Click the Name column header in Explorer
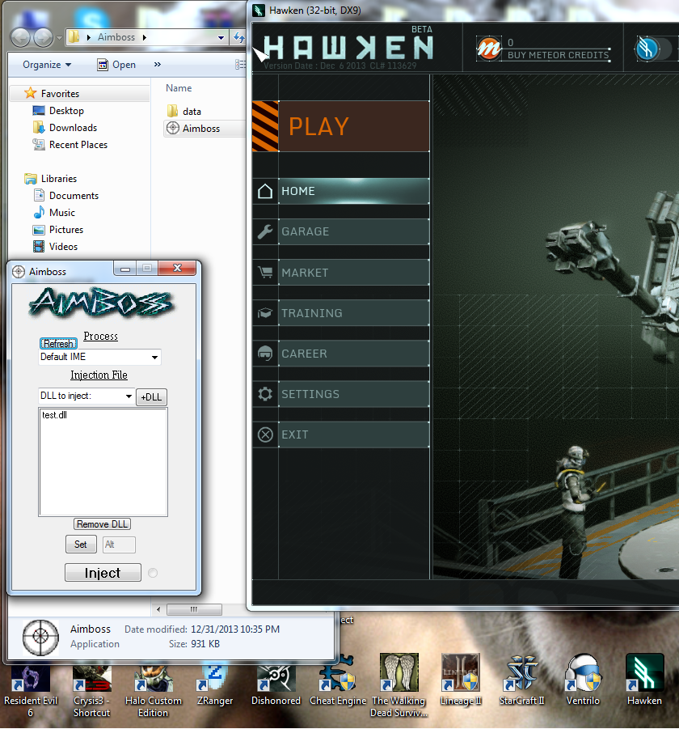The width and height of the screenshot is (679, 729). pyautogui.click(x=179, y=88)
